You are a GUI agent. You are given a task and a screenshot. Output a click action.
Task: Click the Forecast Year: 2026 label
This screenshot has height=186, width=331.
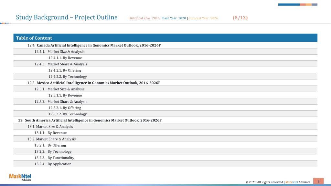click(203, 18)
